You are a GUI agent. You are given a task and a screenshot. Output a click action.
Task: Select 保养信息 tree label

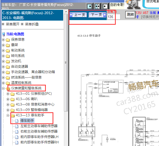(18, 39)
